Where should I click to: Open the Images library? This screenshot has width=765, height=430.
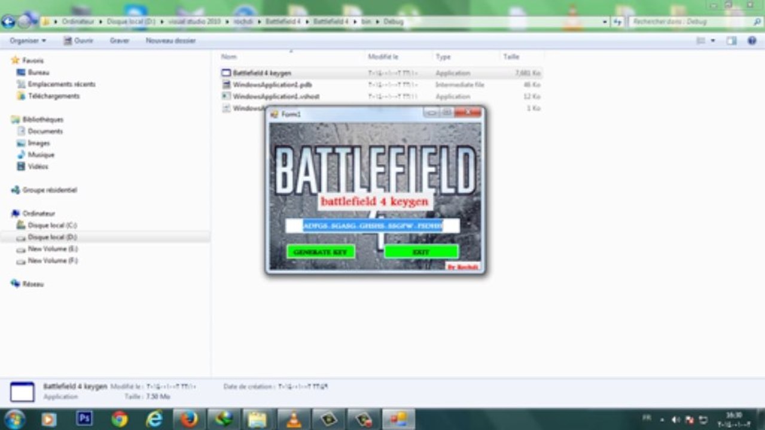click(39, 143)
